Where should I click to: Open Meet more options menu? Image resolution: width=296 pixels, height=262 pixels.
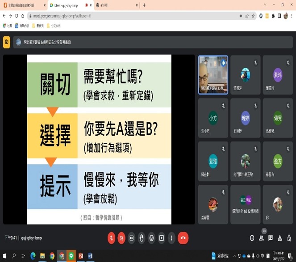pyautogui.click(x=171, y=238)
